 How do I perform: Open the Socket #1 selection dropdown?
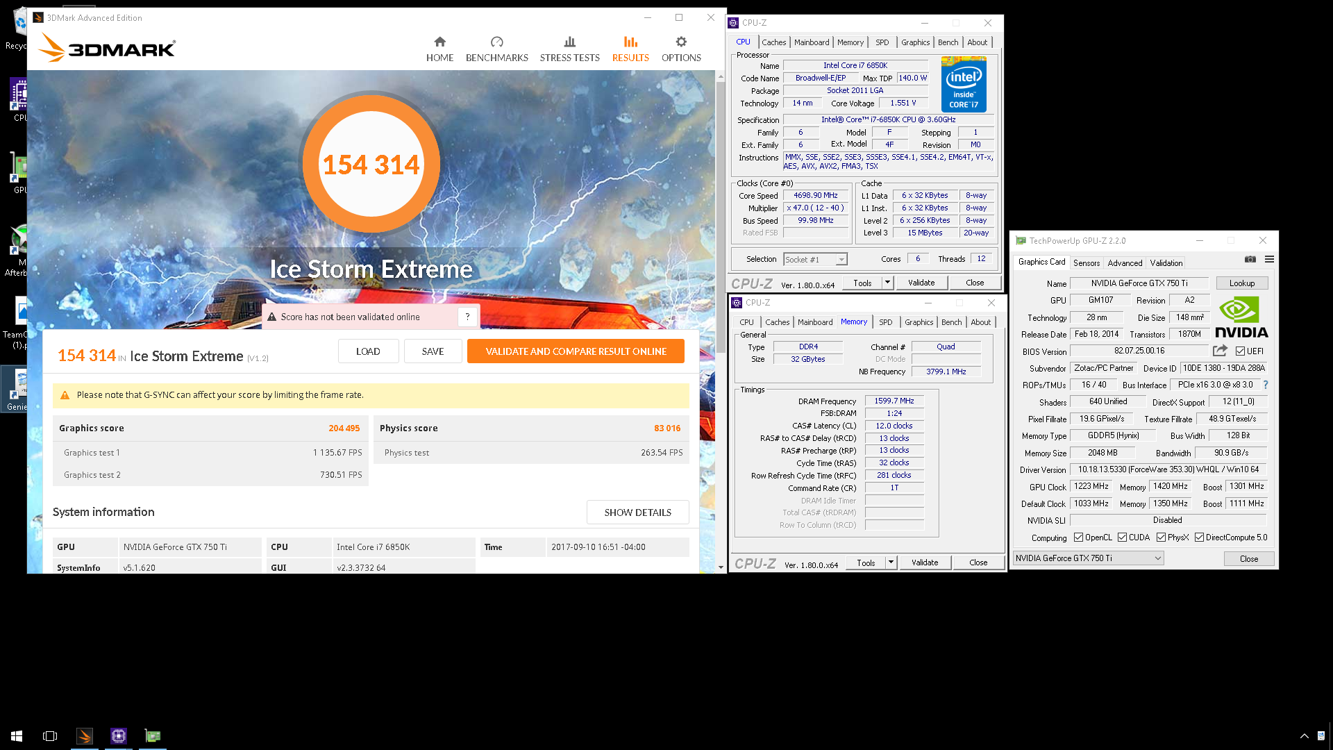click(x=815, y=259)
